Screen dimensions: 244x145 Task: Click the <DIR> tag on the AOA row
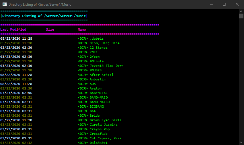coord(83,84)
